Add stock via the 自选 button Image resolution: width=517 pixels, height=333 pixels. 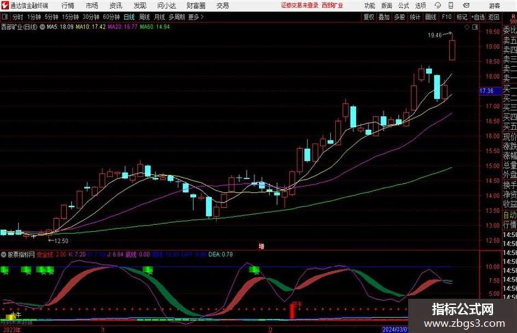[478, 17]
